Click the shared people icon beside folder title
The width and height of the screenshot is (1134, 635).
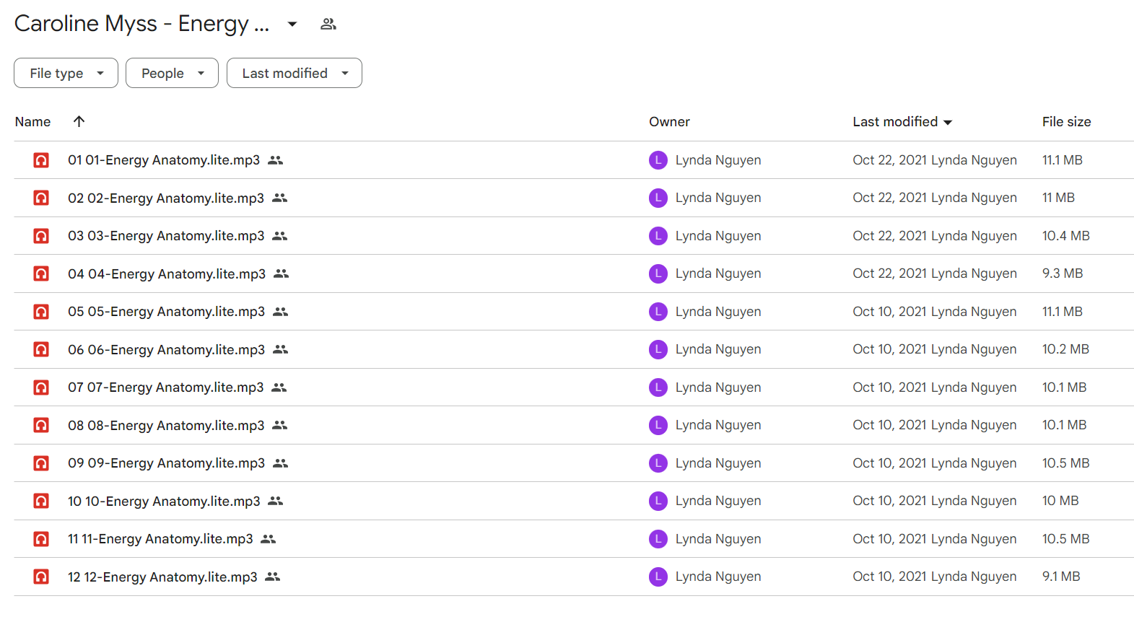328,24
